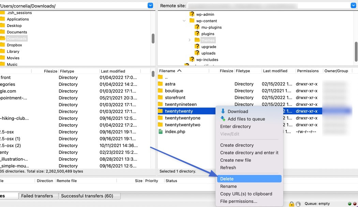Click the astra folder icon
Screen dimensions: 358x207
tap(161, 84)
